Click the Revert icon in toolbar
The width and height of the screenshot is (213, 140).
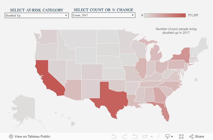tap(135, 137)
